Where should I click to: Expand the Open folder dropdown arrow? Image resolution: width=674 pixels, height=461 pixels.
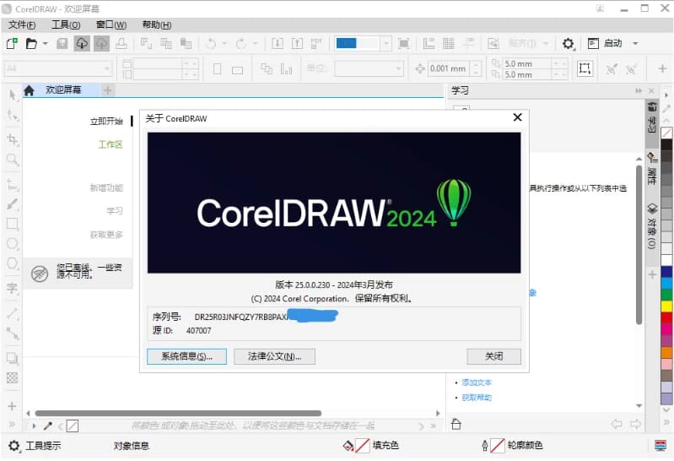point(45,43)
